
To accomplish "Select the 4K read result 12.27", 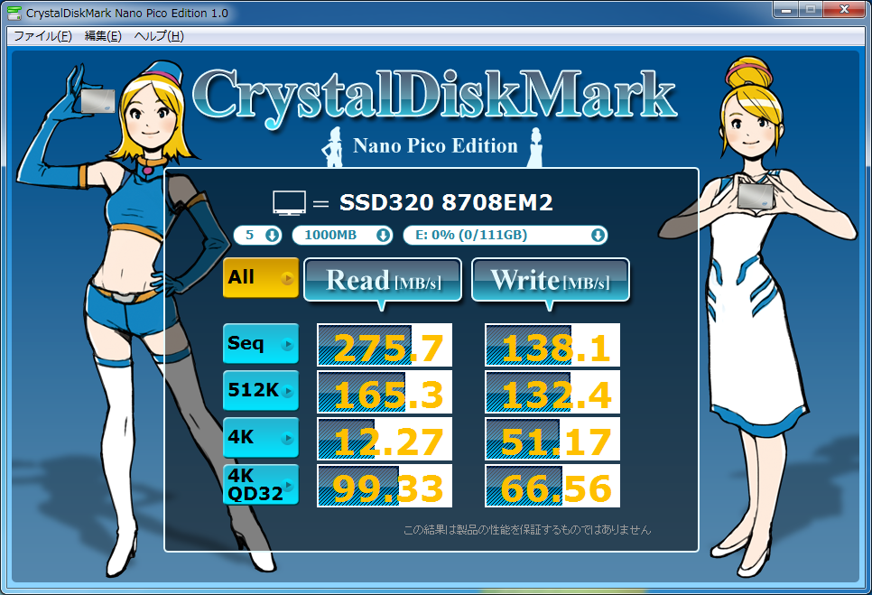I will (385, 439).
